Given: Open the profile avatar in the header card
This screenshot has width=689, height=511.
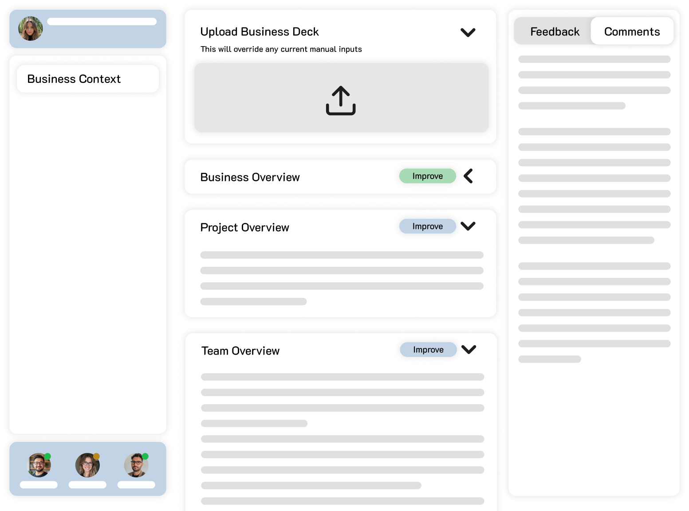Looking at the screenshot, I should point(31,29).
